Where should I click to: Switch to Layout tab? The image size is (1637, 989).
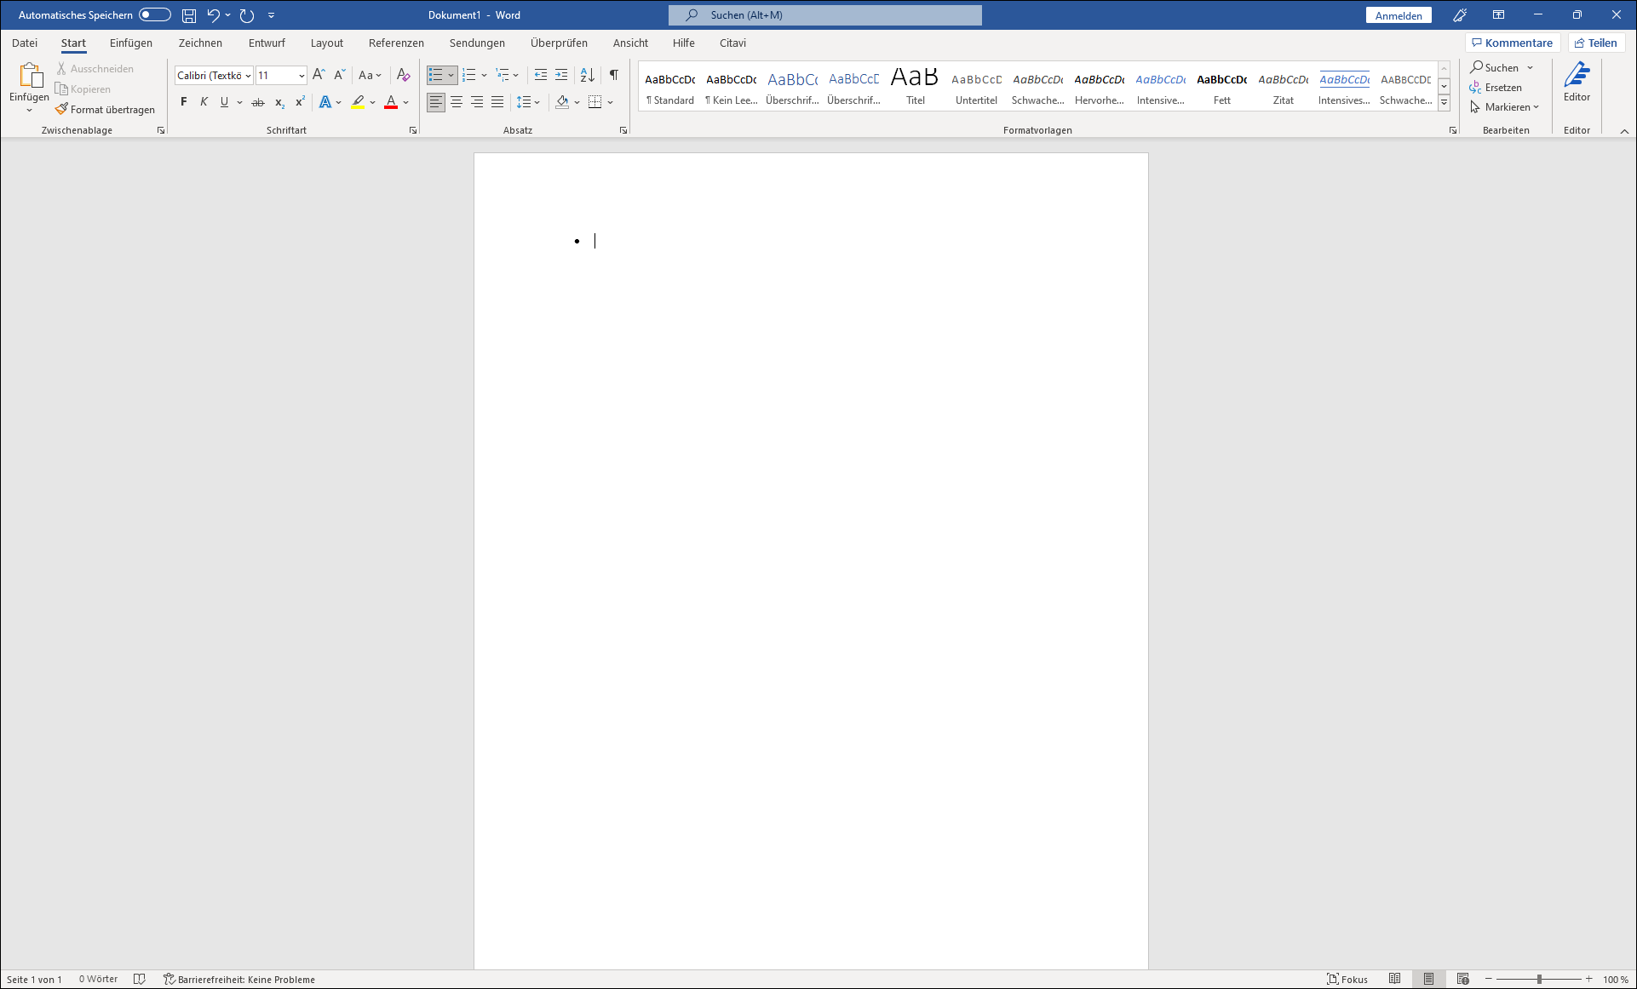(x=327, y=43)
